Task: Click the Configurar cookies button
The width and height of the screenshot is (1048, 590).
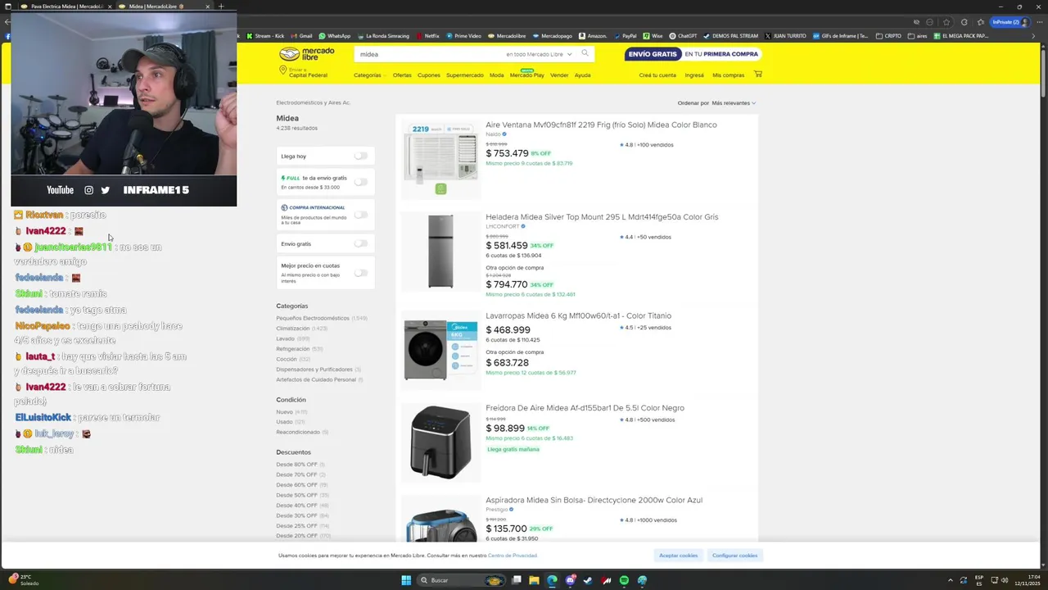Action: click(734, 556)
